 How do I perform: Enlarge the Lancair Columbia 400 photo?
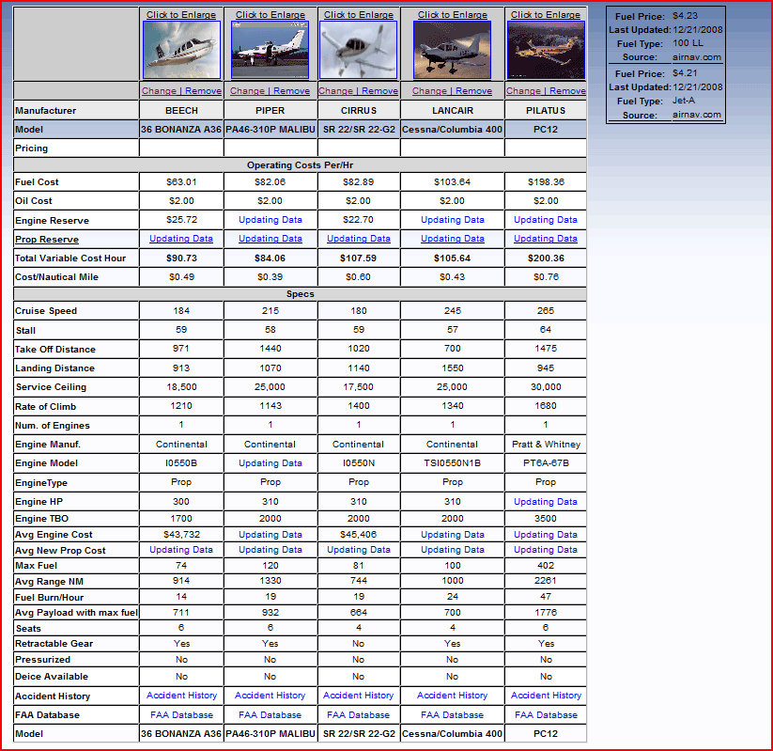452,49
